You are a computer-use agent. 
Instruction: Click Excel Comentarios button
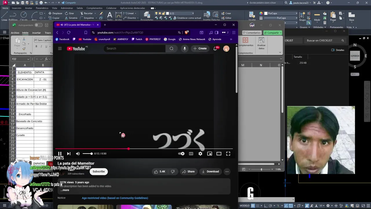click(x=252, y=33)
